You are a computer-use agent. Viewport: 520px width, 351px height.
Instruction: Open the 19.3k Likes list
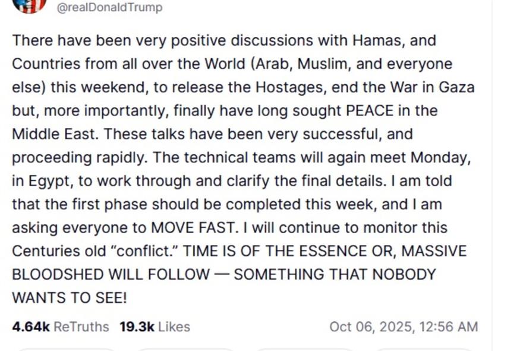(x=155, y=327)
